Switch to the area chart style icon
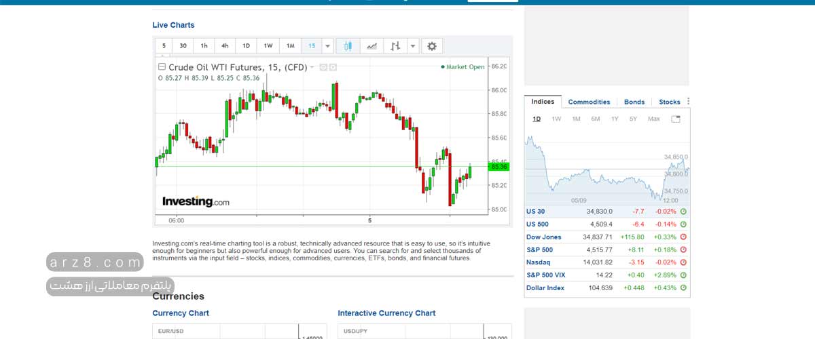 [372, 46]
